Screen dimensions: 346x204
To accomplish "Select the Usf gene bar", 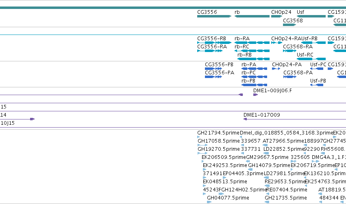I will pos(311,16).
